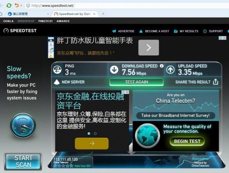Rate the ISP using the star rating
Viewport: 229px width, 173px height.
[x=63, y=166]
